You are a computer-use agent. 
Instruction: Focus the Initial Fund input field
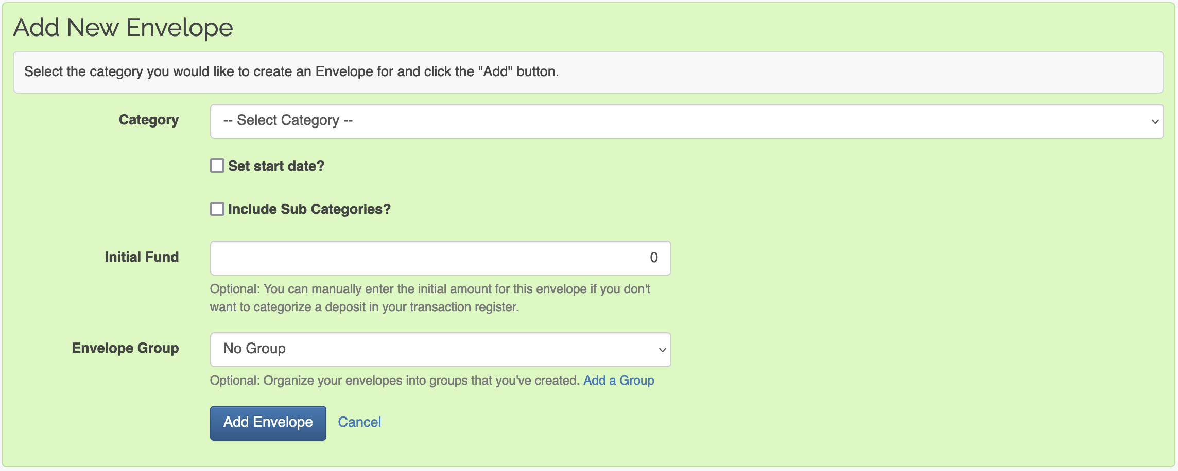(x=440, y=258)
